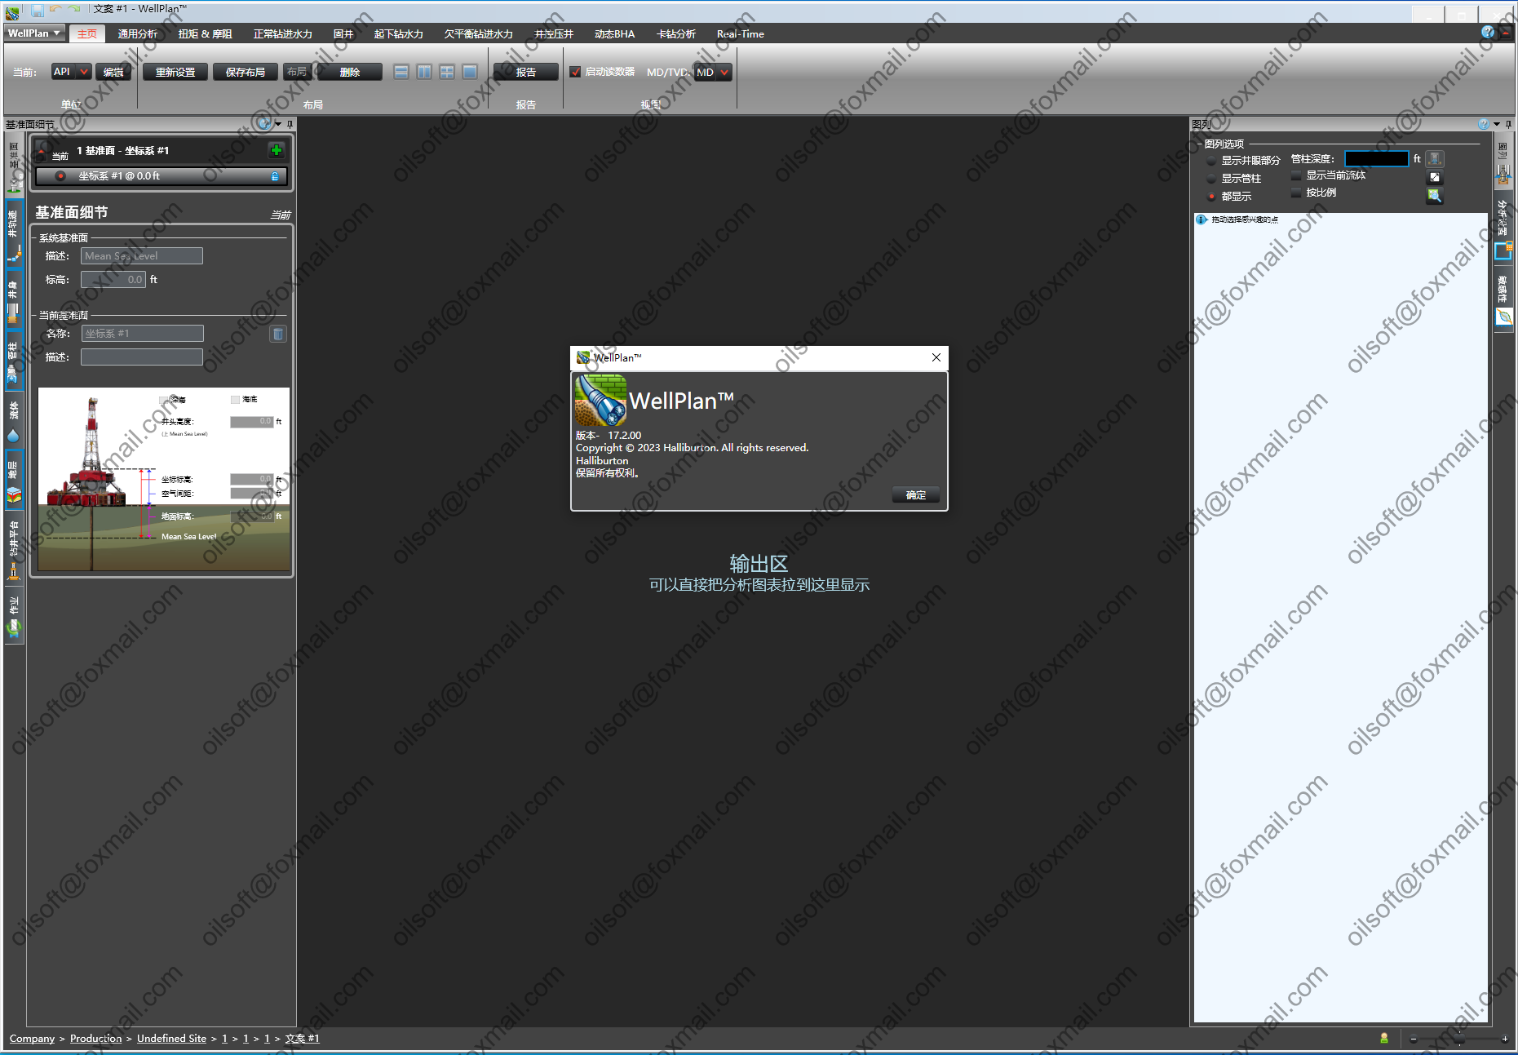Open 井轨迹 sidebar tab
The image size is (1518, 1055).
click(13, 235)
